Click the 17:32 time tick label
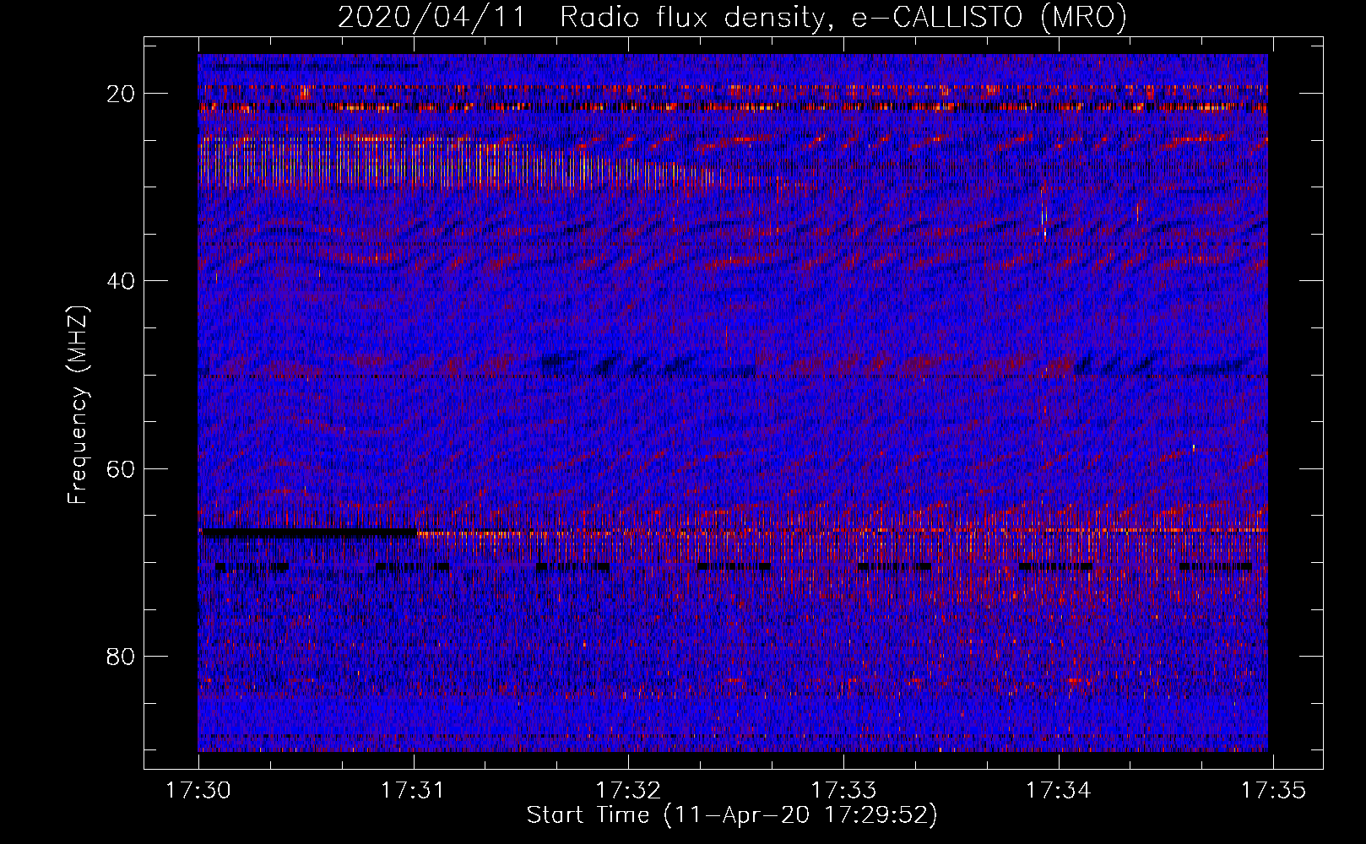Screen dimensions: 1366x844 coord(628,790)
